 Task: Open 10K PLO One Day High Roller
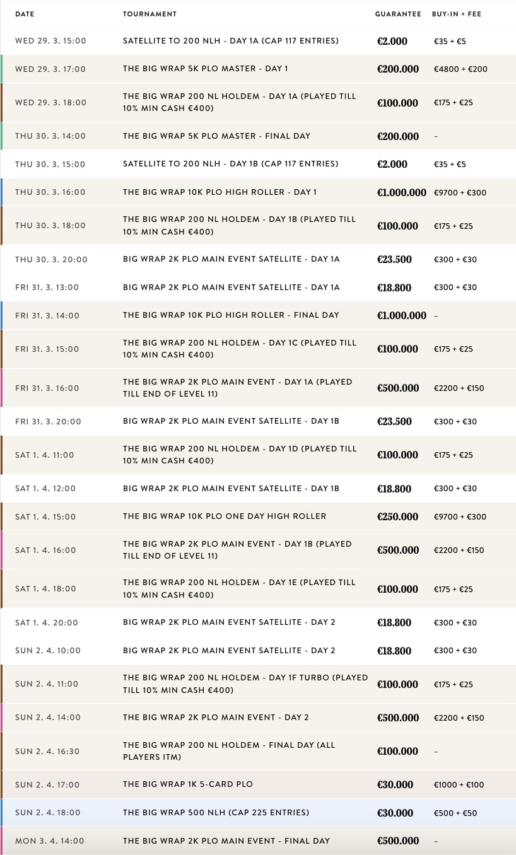click(x=225, y=516)
